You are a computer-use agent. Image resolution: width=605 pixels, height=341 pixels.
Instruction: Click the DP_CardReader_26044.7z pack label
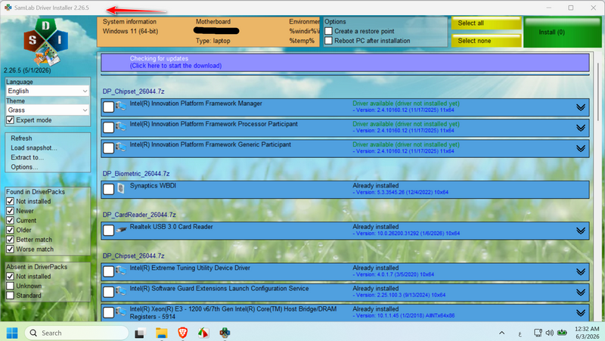click(139, 215)
